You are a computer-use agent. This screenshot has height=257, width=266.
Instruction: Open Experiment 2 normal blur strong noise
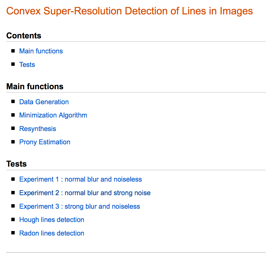pos(85,193)
